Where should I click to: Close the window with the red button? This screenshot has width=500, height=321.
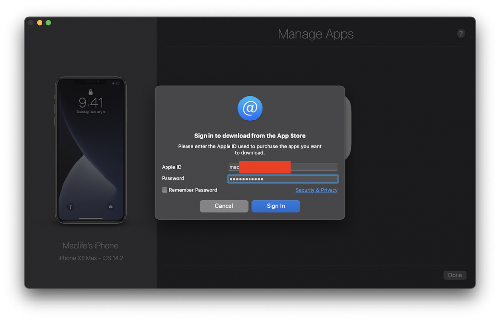point(30,22)
